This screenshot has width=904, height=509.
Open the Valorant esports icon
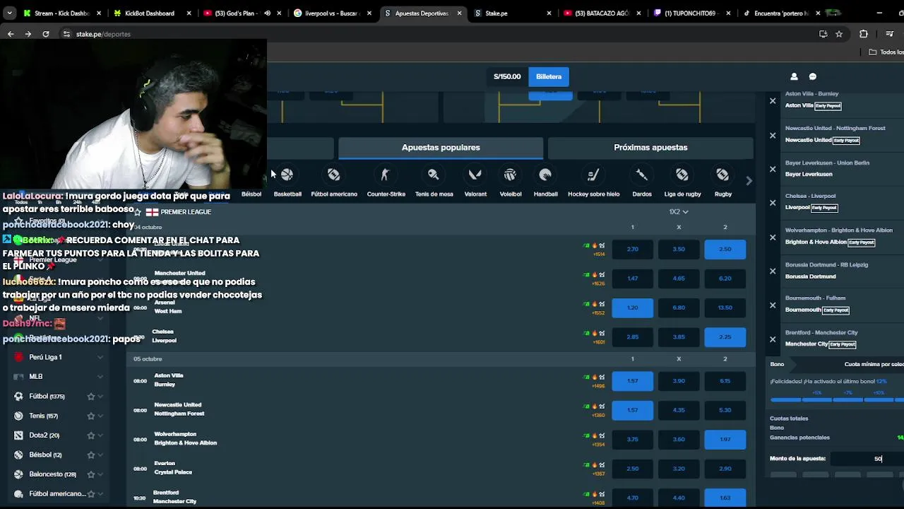pos(475,175)
